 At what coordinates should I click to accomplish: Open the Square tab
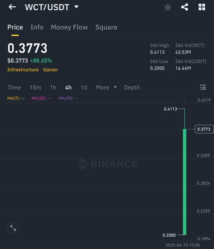pyautogui.click(x=106, y=27)
